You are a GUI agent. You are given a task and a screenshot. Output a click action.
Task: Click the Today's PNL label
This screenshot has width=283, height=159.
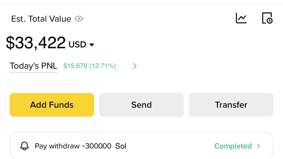point(33,66)
